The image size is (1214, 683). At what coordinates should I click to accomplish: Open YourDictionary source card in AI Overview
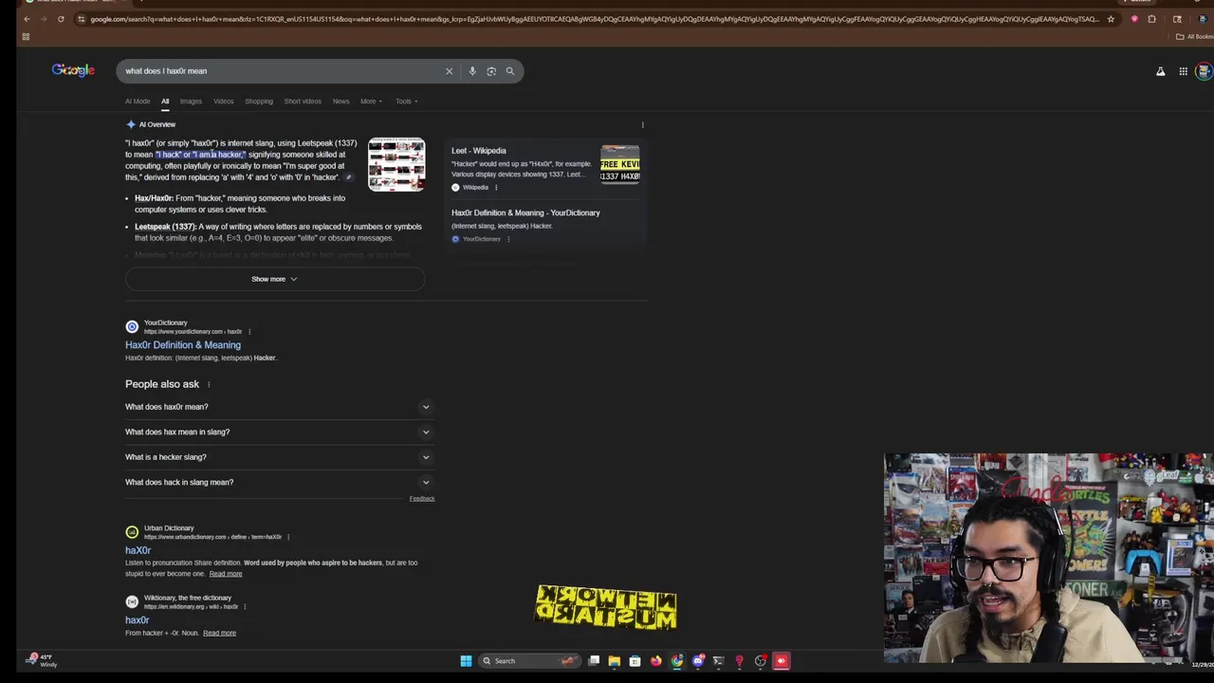pyautogui.click(x=545, y=225)
